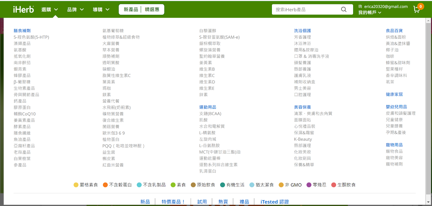
Task: Select K-Beauty under beauty
Action: 303,139
